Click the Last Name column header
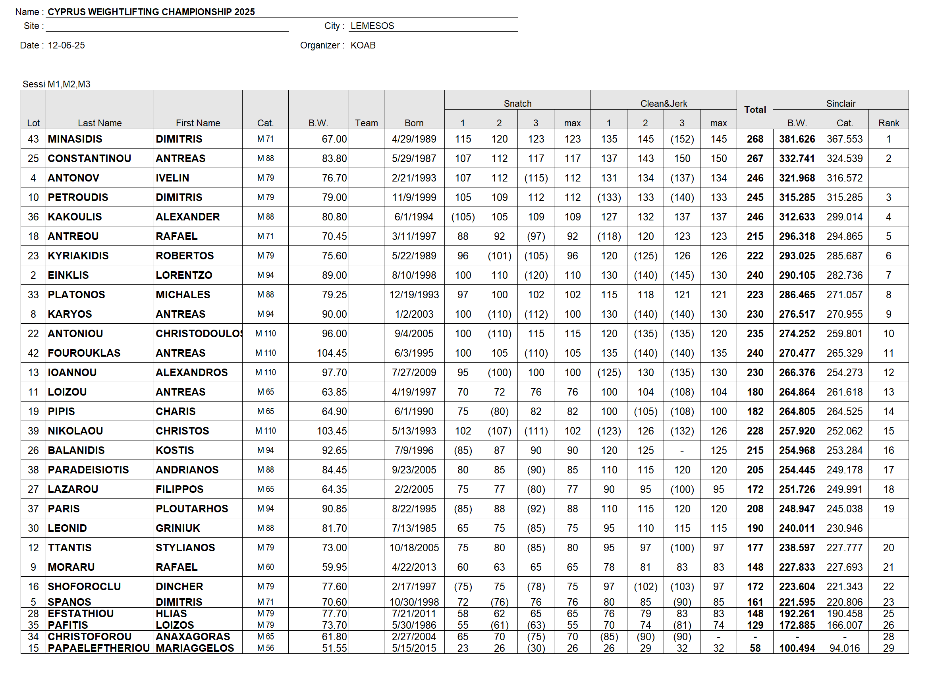 tap(99, 123)
